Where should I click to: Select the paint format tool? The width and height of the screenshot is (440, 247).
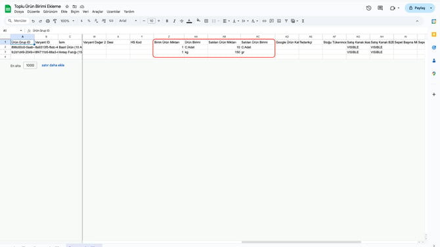(55, 21)
